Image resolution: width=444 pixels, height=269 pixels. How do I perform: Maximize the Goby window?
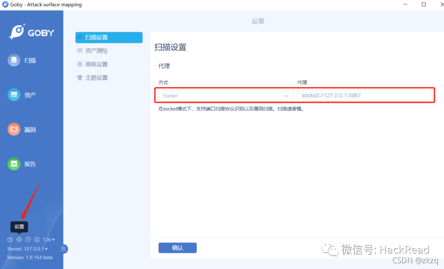tap(423, 5)
